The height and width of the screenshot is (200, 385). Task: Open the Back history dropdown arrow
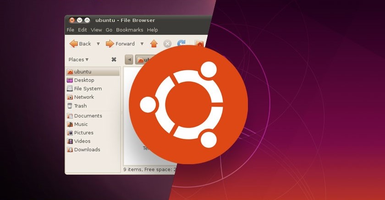pyautogui.click(x=98, y=44)
